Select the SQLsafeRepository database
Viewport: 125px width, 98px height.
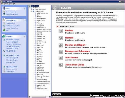(x=43, y=83)
